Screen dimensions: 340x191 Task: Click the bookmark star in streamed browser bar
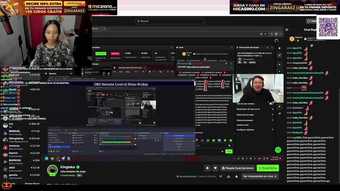point(265,34)
